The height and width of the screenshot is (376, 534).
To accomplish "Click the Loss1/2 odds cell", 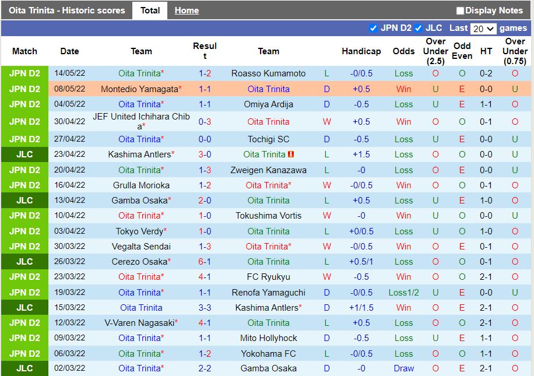I will click(x=403, y=293).
